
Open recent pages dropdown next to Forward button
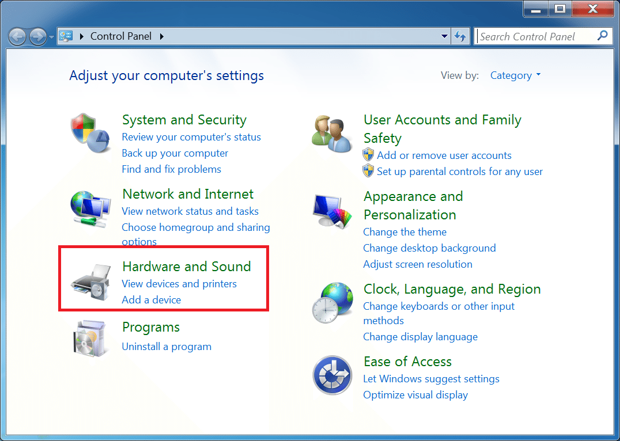coord(51,37)
